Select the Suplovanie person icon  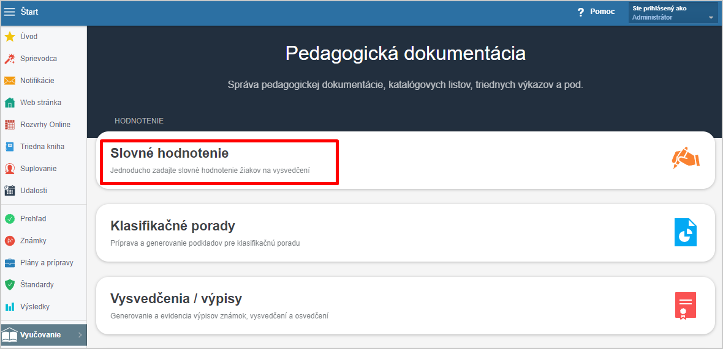tap(10, 169)
